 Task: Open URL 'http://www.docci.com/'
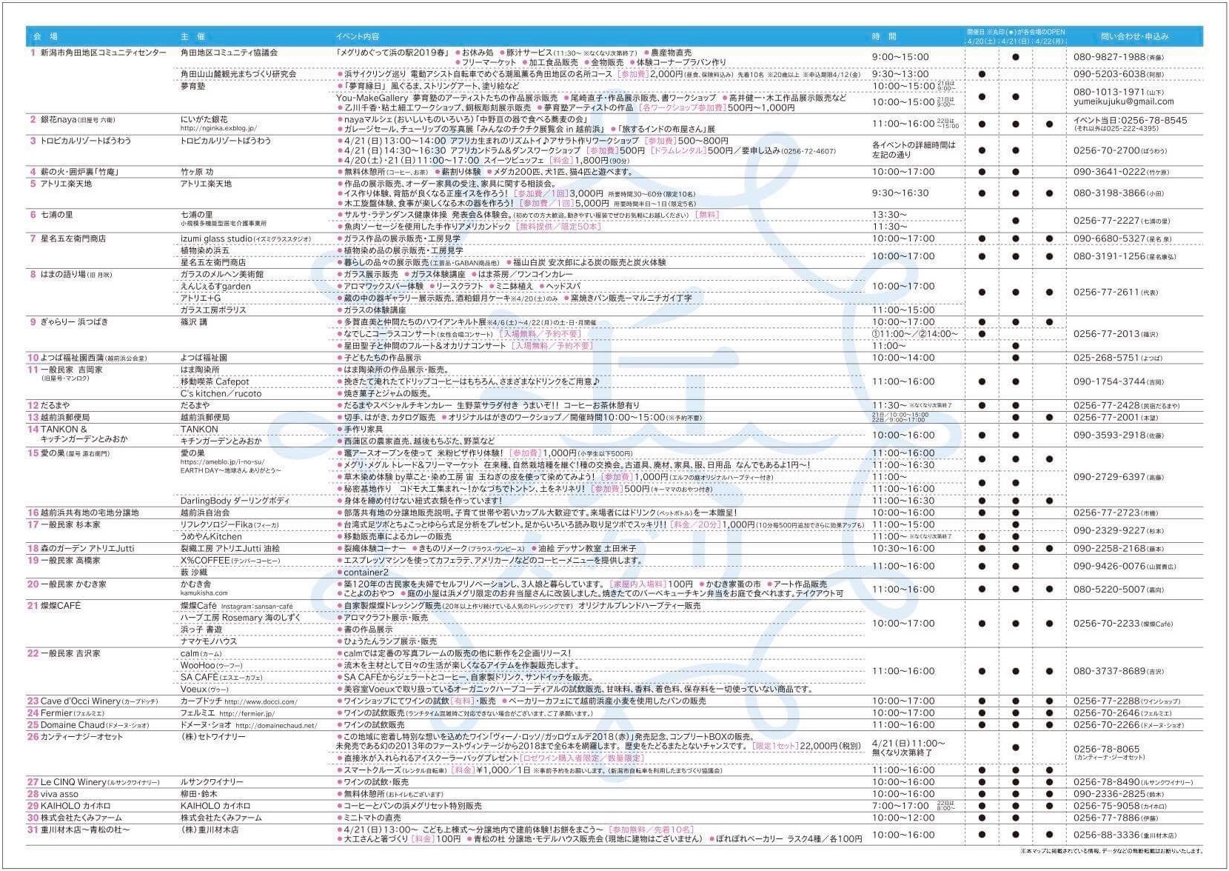261,701
